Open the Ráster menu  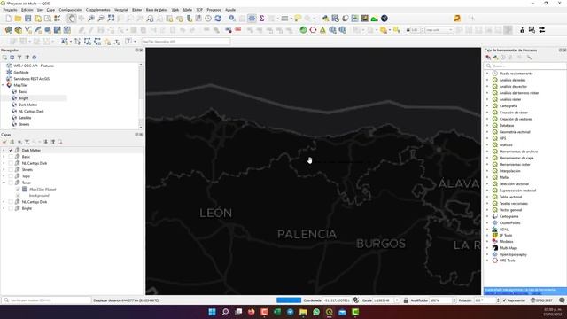click(x=137, y=10)
